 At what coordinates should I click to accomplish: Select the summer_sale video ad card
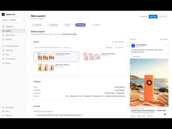click(x=56, y=57)
